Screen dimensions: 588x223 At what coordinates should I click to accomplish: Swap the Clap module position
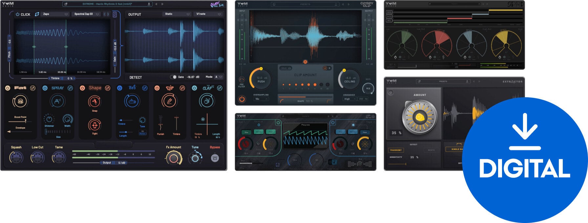point(220,88)
